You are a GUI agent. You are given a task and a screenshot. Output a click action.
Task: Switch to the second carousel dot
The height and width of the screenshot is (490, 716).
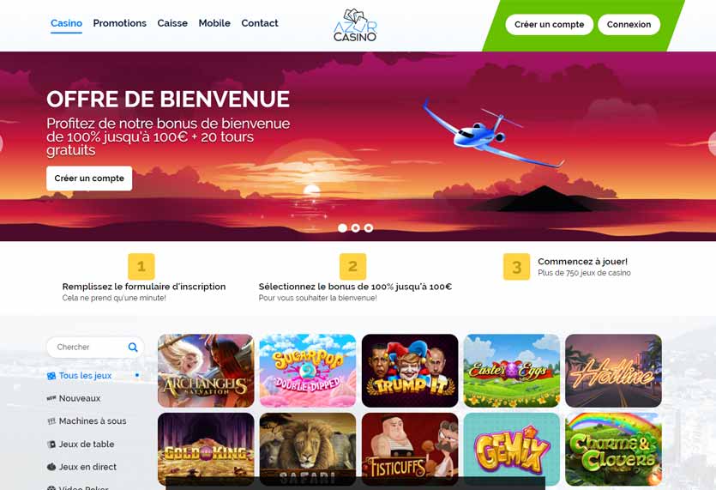click(x=356, y=227)
